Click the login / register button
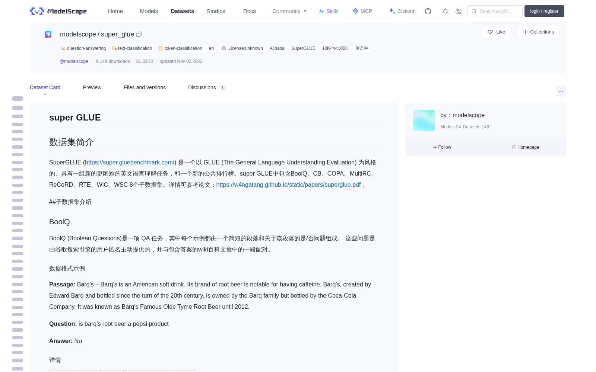 click(544, 11)
